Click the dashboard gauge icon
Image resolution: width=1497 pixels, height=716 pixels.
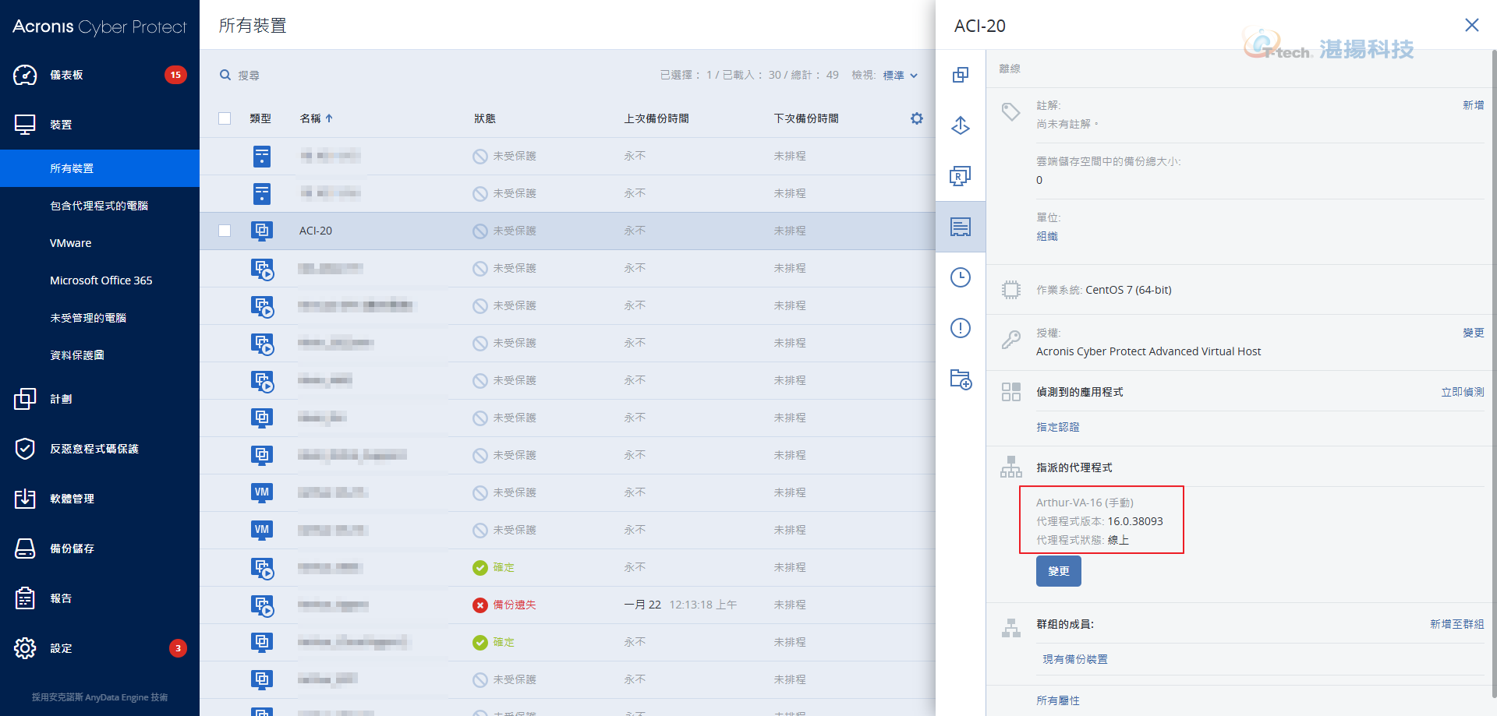click(x=25, y=75)
